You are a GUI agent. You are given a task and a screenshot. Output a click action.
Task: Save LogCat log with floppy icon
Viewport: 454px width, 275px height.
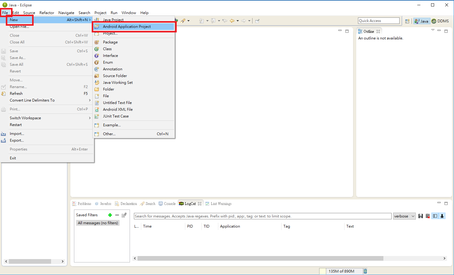421,216
